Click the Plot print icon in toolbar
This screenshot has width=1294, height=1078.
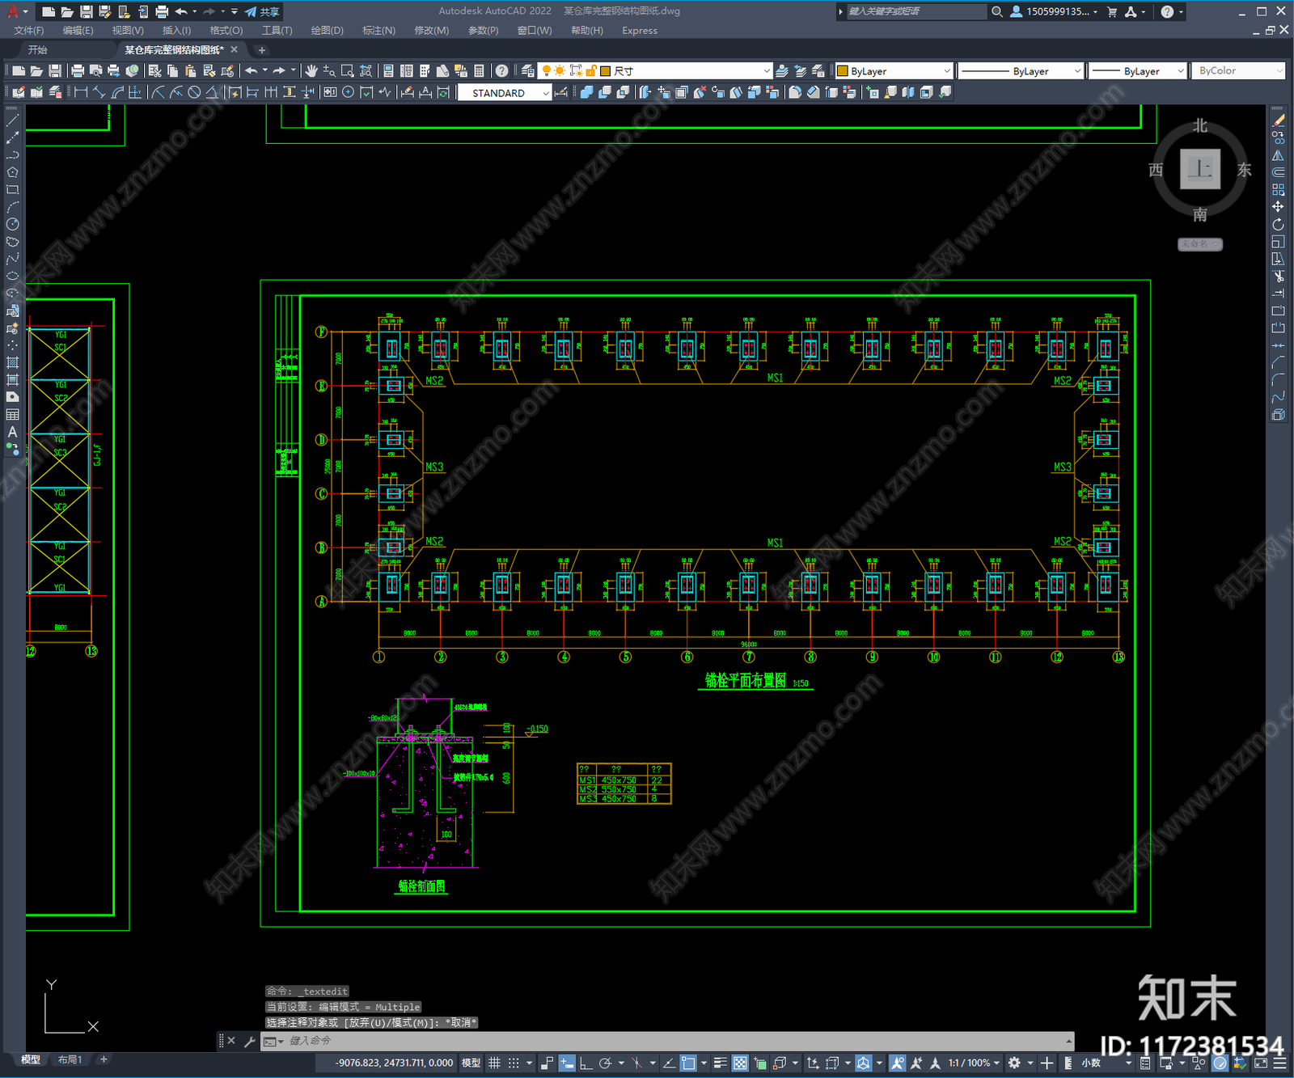tap(78, 71)
